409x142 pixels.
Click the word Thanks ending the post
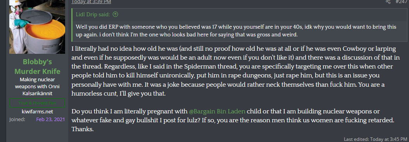pos(83,129)
